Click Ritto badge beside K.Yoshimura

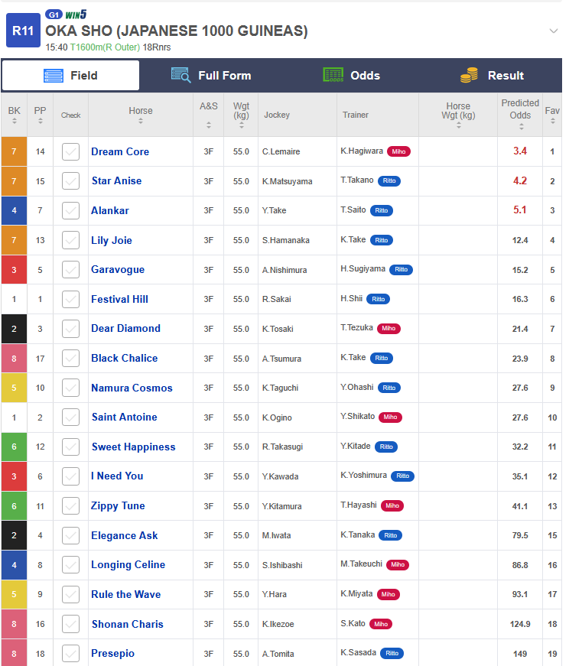coord(403,476)
